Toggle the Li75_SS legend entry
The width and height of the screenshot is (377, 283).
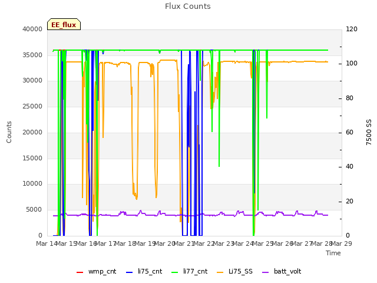tap(234, 271)
